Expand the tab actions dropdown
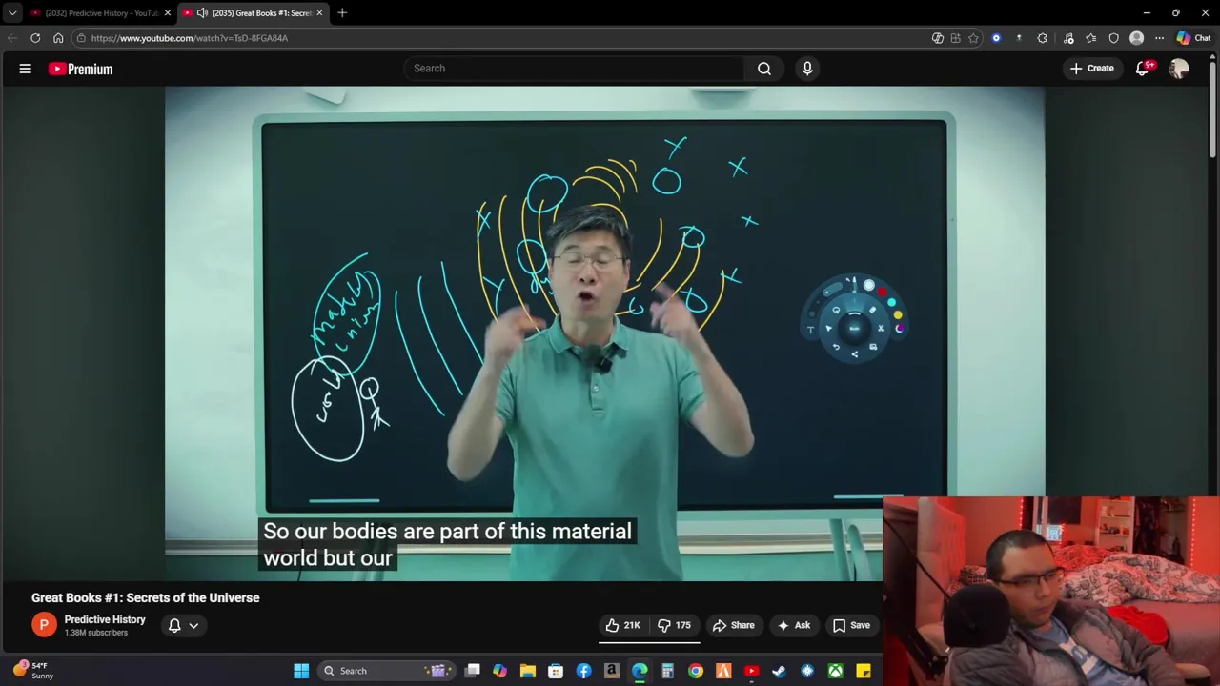1220x686 pixels. tap(12, 12)
